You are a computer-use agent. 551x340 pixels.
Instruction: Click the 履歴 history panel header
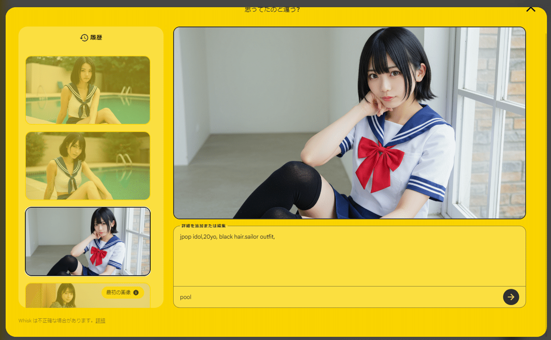point(90,38)
